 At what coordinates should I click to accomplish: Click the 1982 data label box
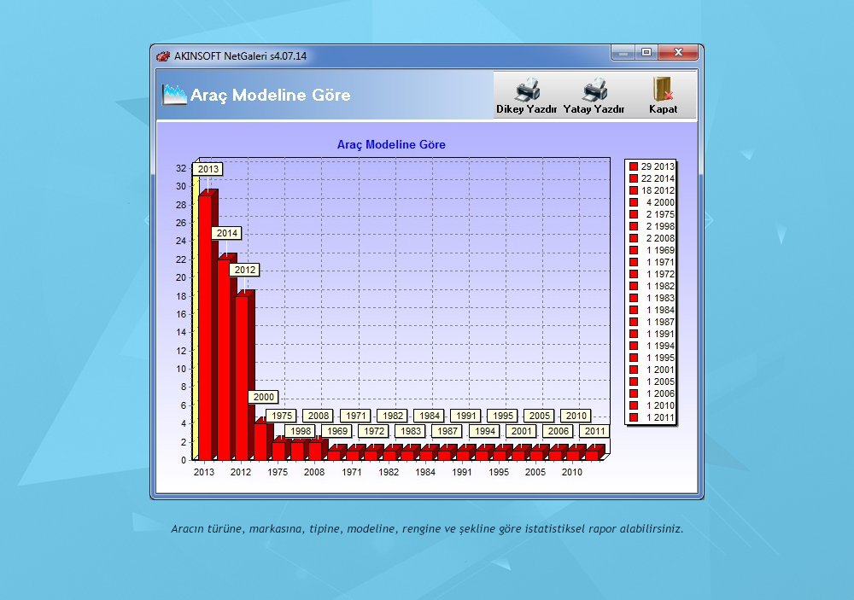pos(393,416)
